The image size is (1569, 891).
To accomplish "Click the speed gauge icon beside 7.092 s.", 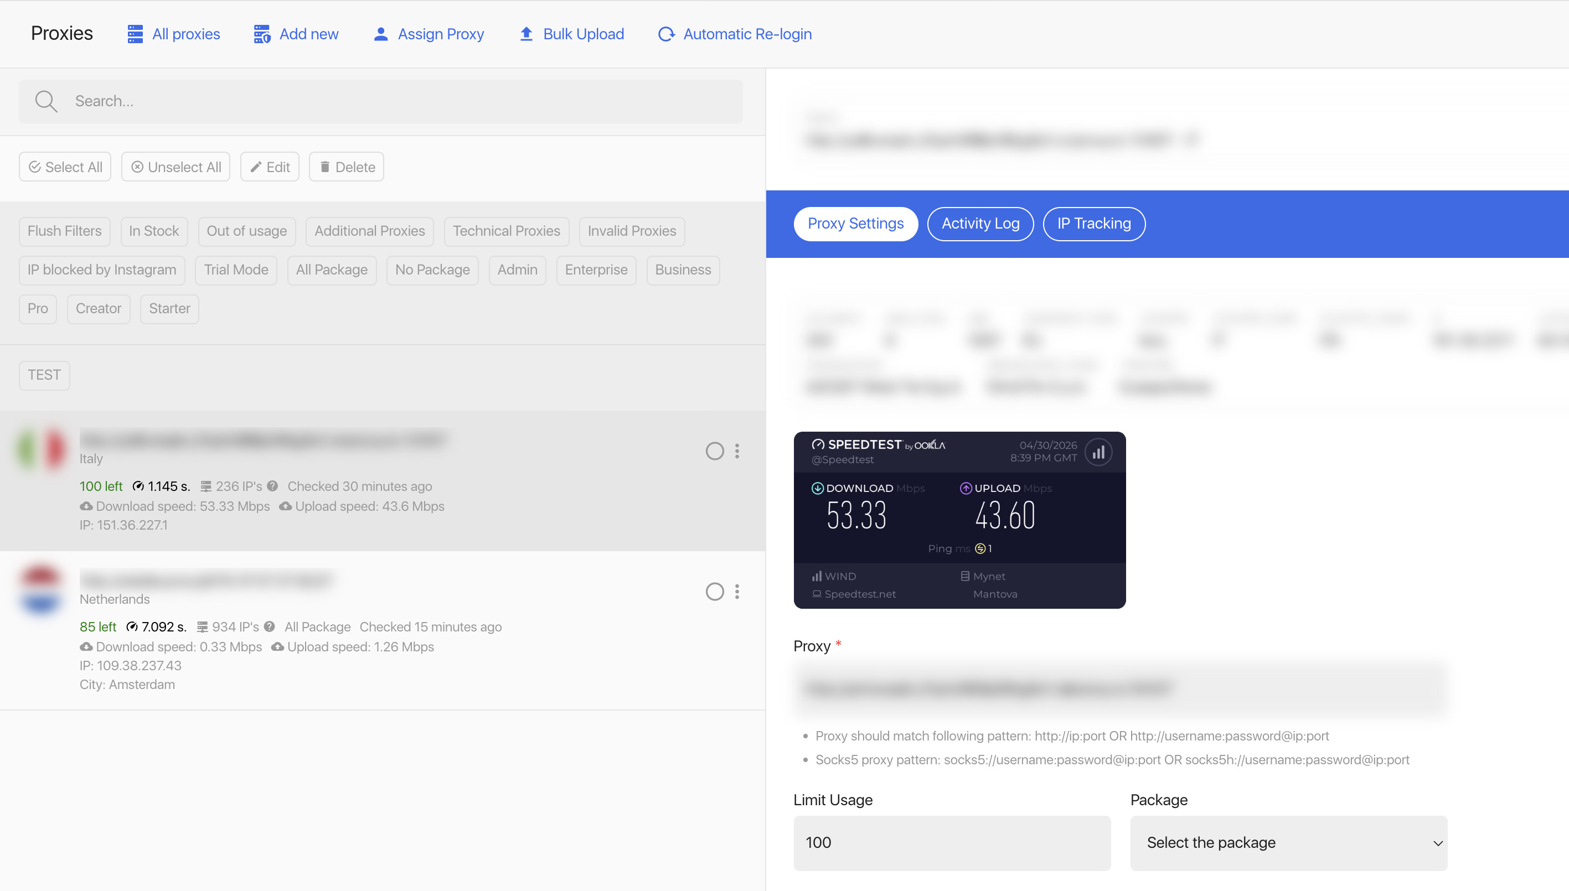I will (x=132, y=626).
